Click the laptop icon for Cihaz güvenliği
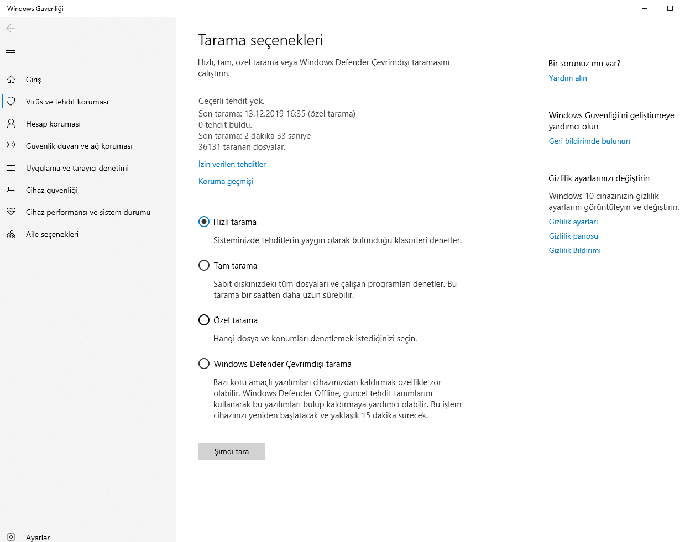 click(x=11, y=190)
